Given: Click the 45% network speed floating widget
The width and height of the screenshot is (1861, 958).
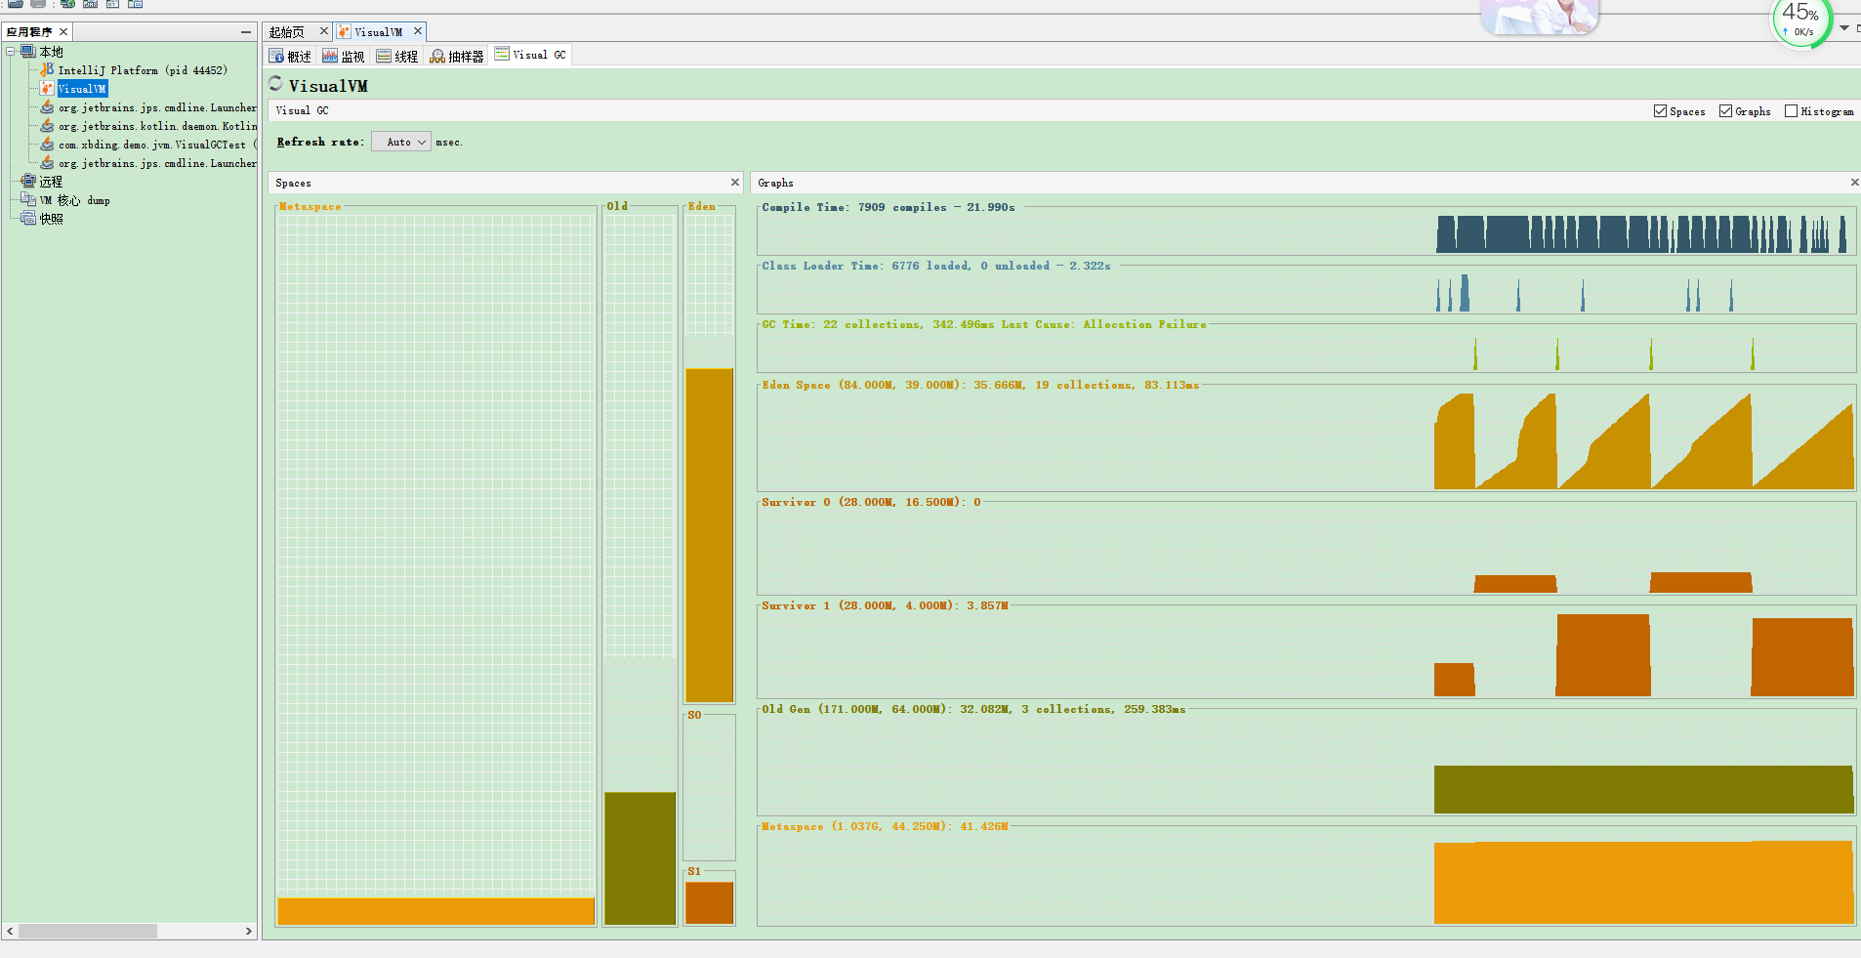Looking at the screenshot, I should [x=1800, y=21].
